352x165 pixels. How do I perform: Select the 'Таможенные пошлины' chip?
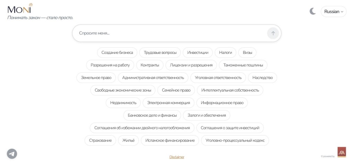click(243, 65)
